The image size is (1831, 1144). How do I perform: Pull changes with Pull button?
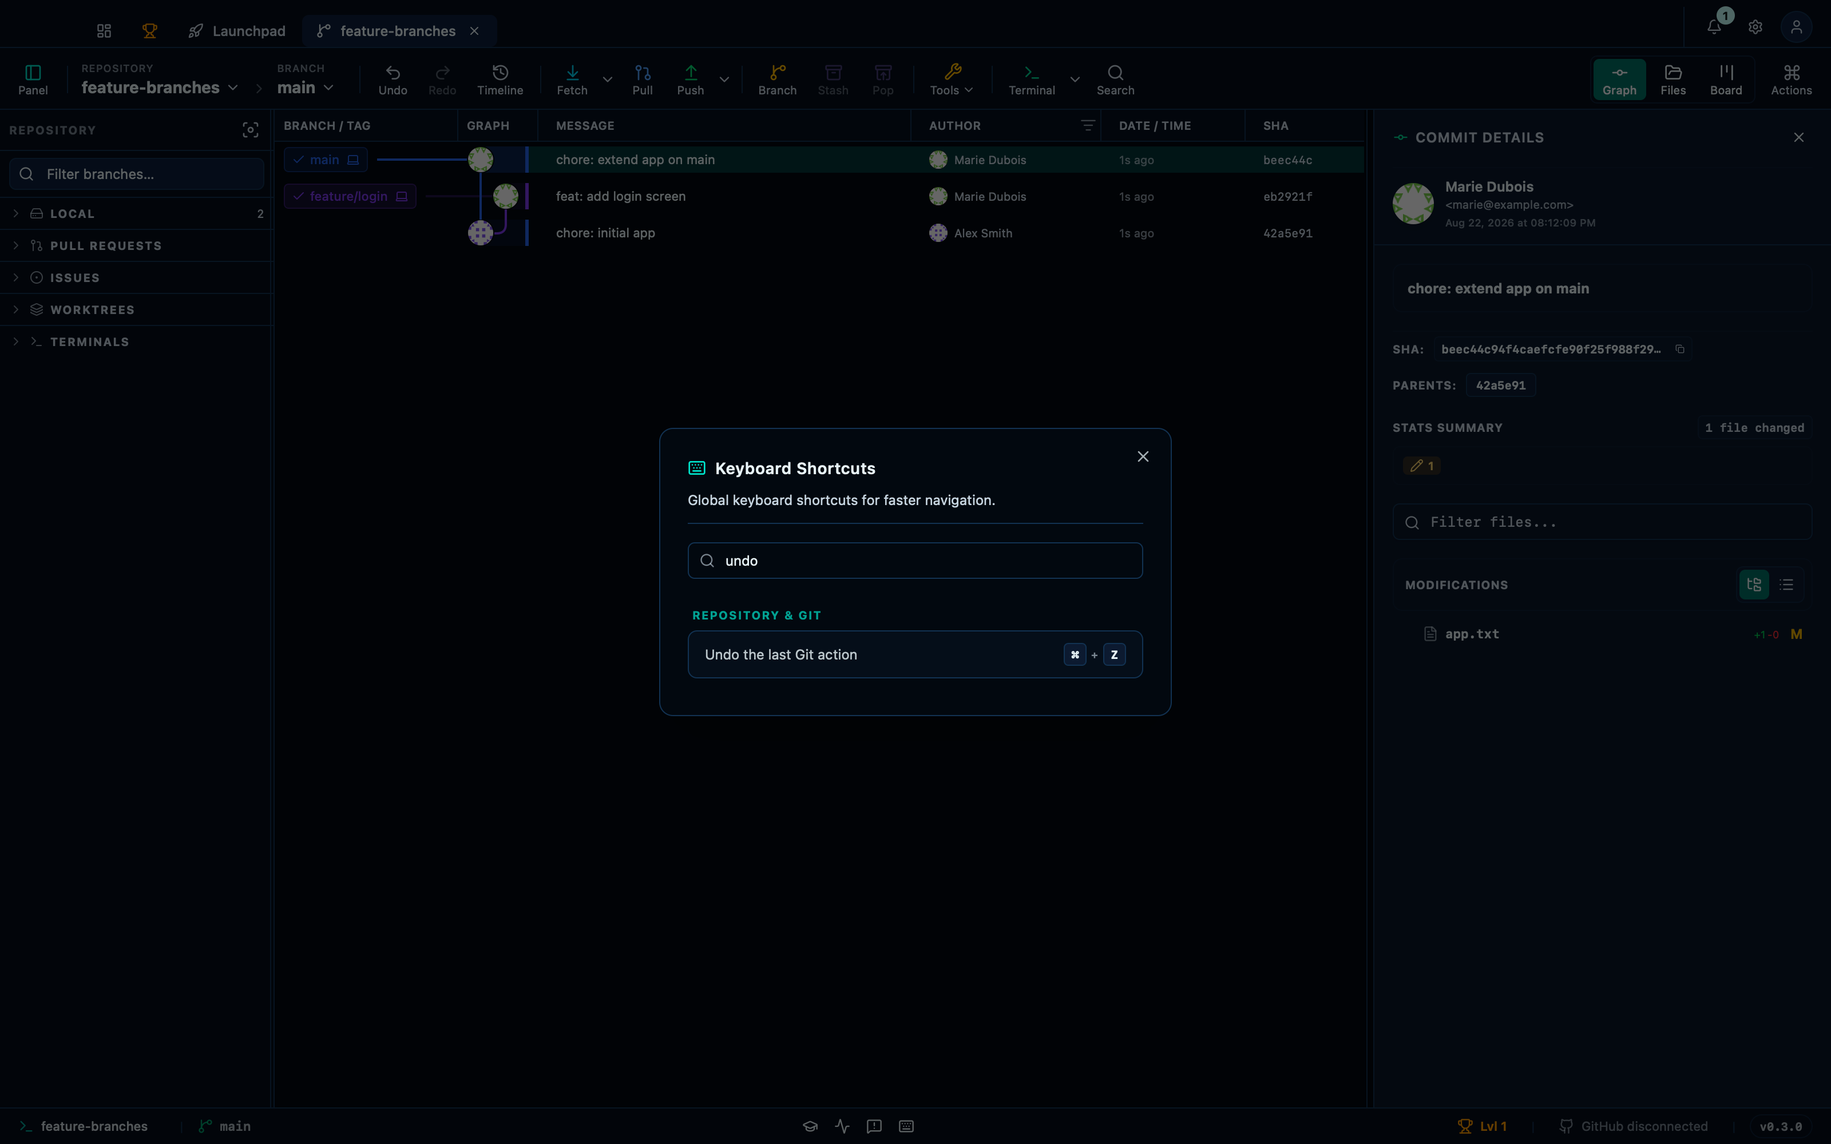click(x=643, y=80)
